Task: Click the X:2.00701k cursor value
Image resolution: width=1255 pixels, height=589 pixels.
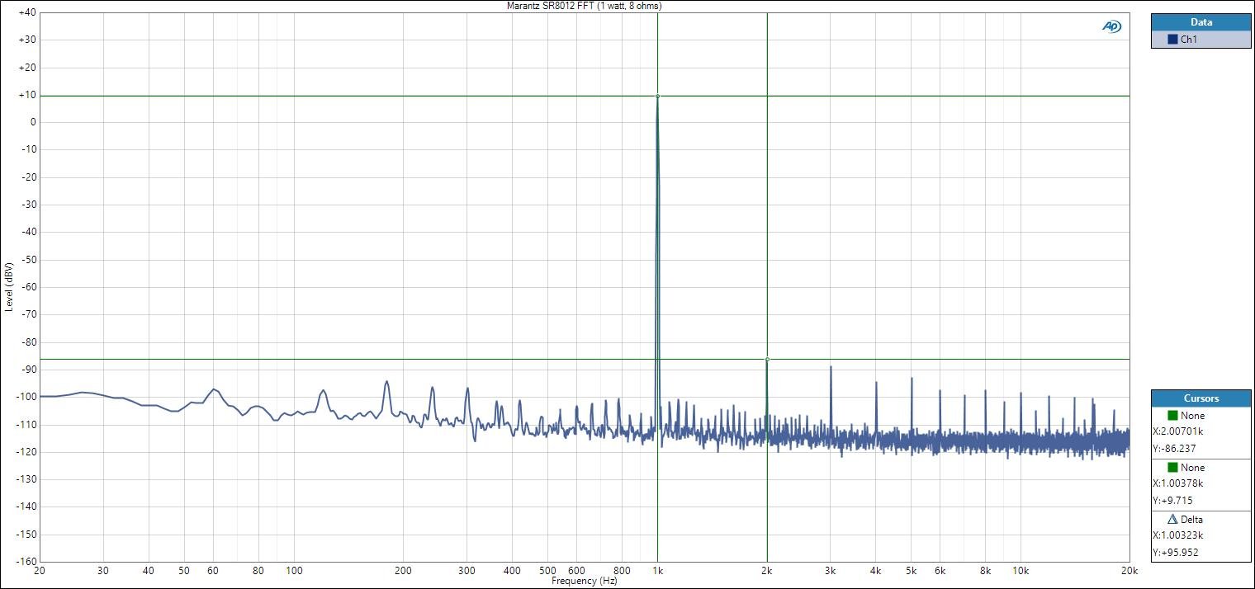Action: (1179, 431)
